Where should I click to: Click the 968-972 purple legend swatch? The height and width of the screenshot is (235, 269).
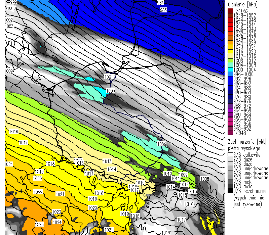point(230,105)
